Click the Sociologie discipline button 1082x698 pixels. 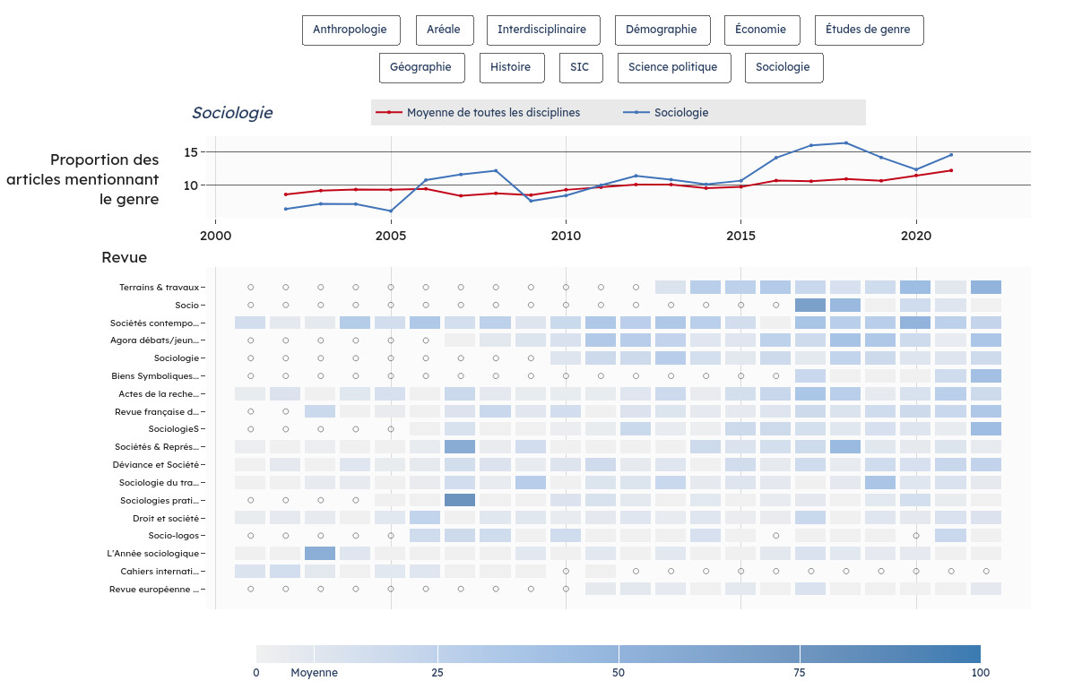[x=783, y=67]
